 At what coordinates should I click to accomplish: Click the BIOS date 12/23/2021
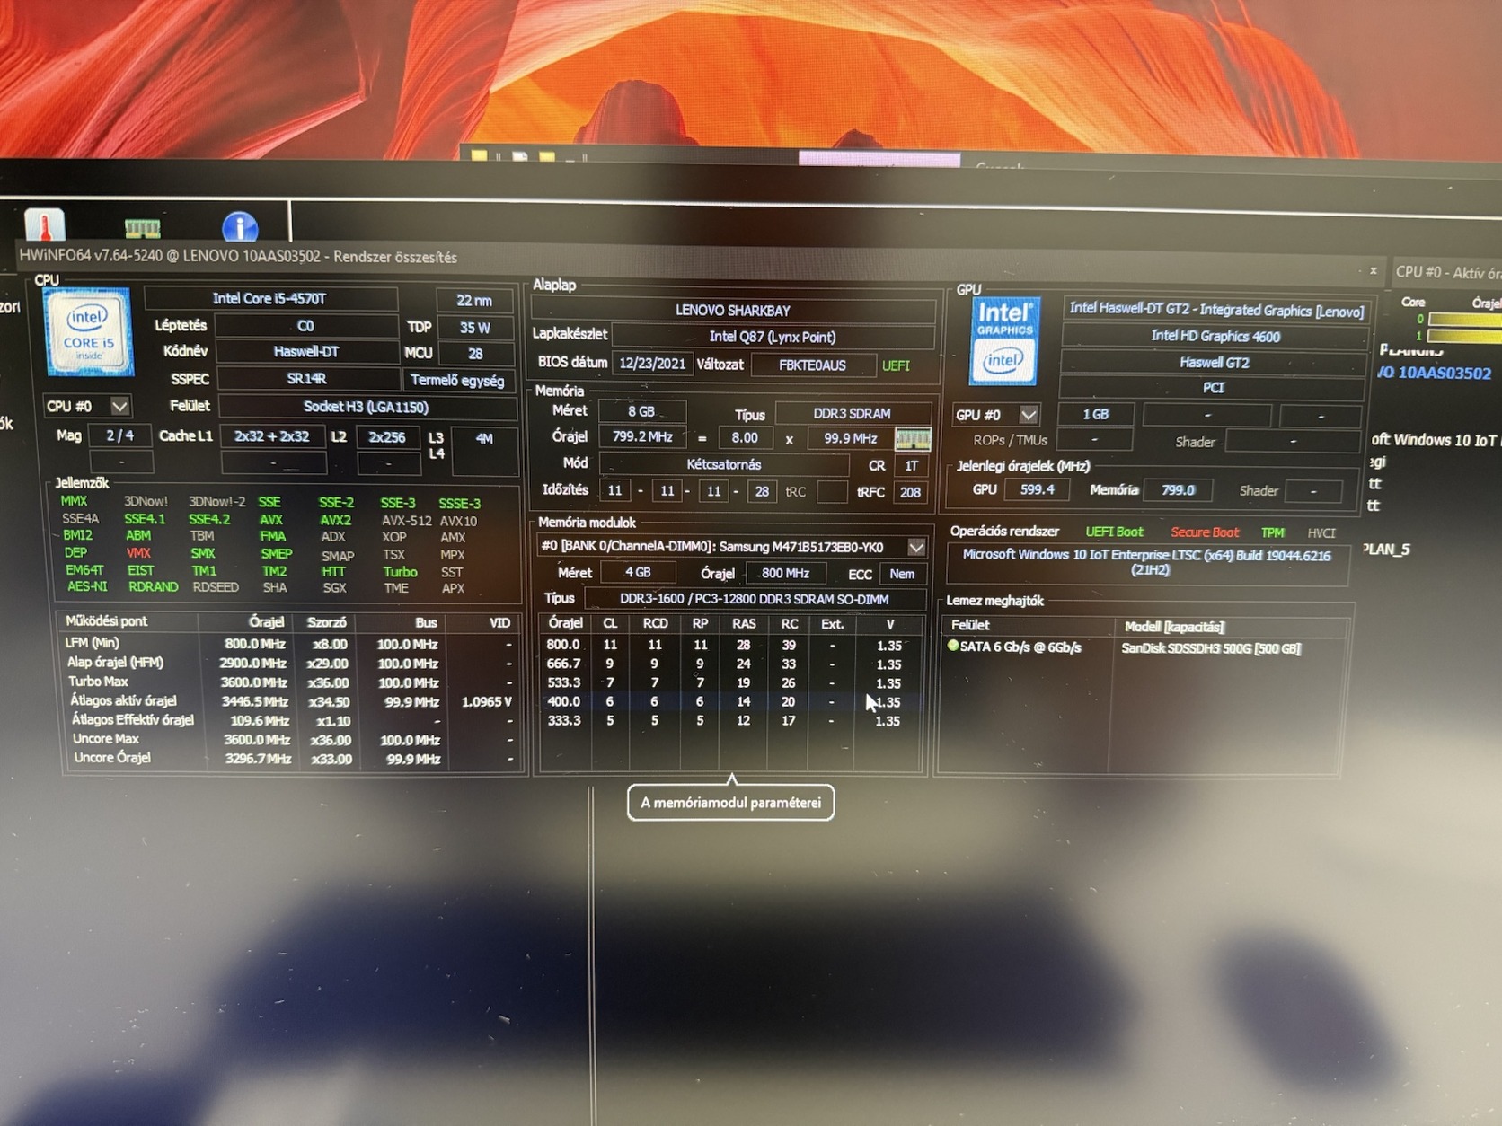pyautogui.click(x=652, y=364)
